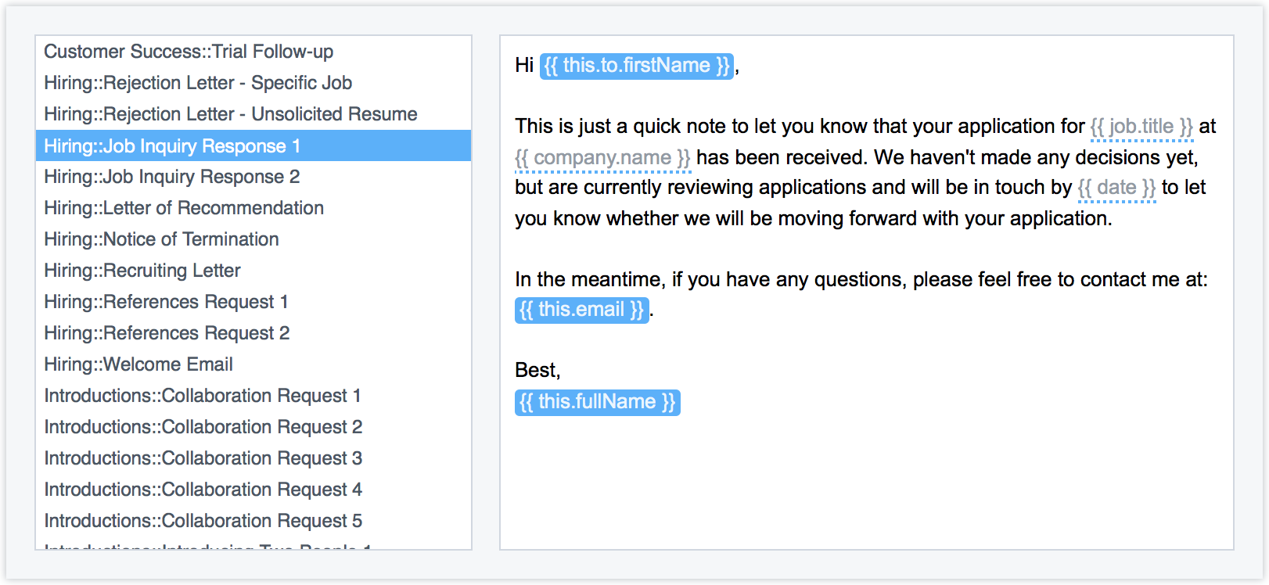Choose Rejection Letter - Unsolicited Resume template

click(x=231, y=114)
